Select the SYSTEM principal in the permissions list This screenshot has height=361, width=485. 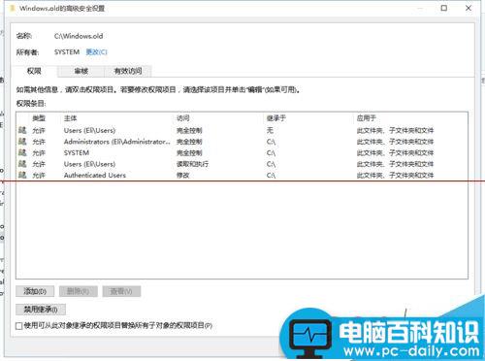point(77,152)
